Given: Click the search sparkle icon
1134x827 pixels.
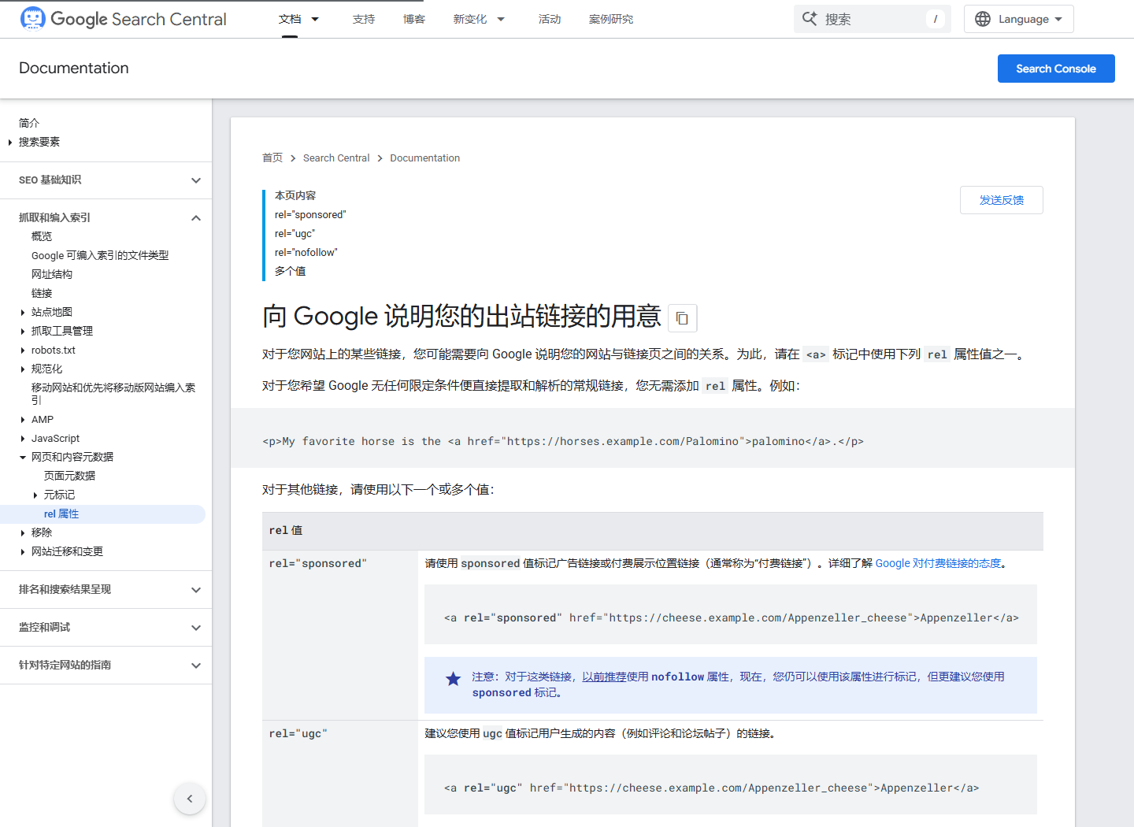Looking at the screenshot, I should (810, 19).
